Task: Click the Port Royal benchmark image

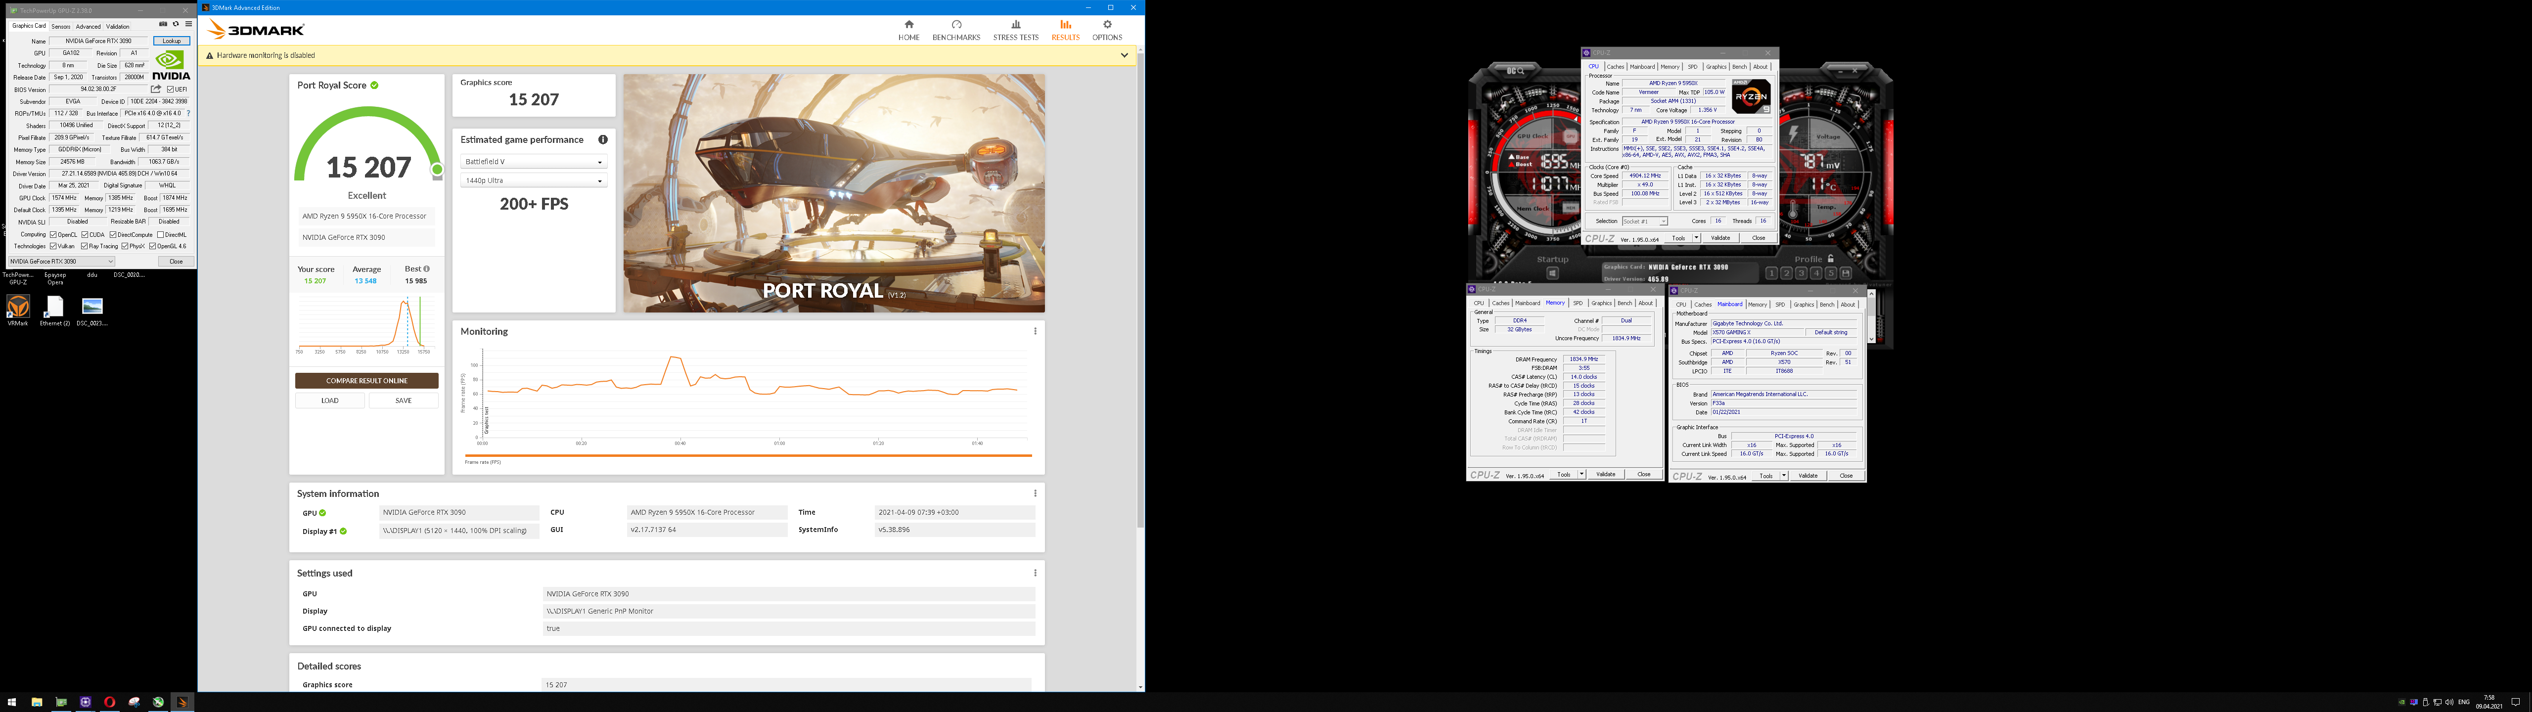Action: [833, 194]
